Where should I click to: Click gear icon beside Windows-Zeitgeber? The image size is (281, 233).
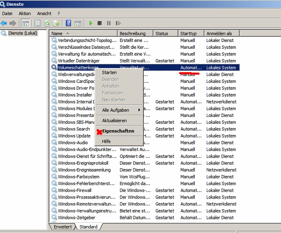[x=54, y=217]
